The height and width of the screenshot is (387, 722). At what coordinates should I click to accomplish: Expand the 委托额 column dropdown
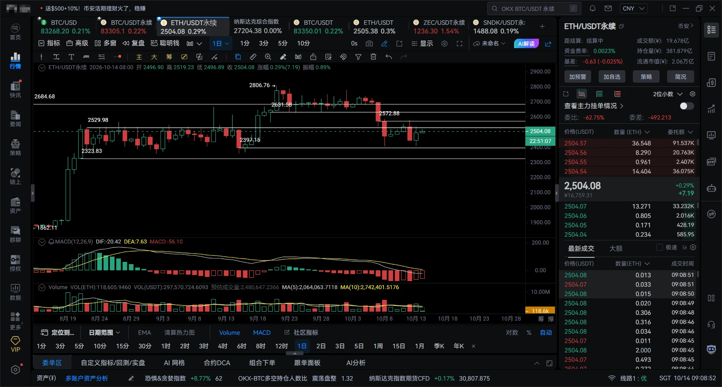[x=680, y=132]
